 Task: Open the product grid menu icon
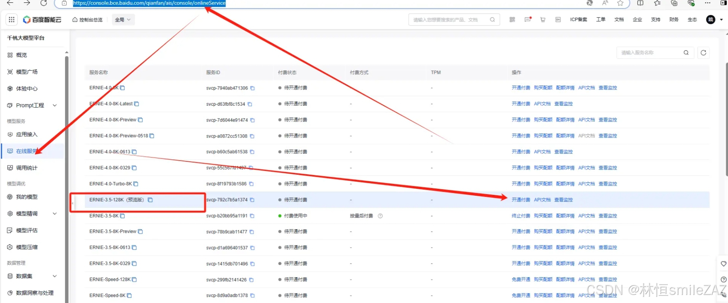point(11,19)
